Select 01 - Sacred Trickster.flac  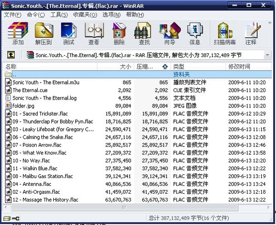point(138,113)
